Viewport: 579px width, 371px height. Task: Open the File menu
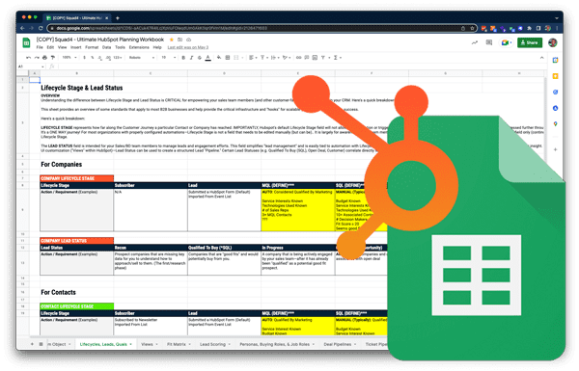point(40,47)
